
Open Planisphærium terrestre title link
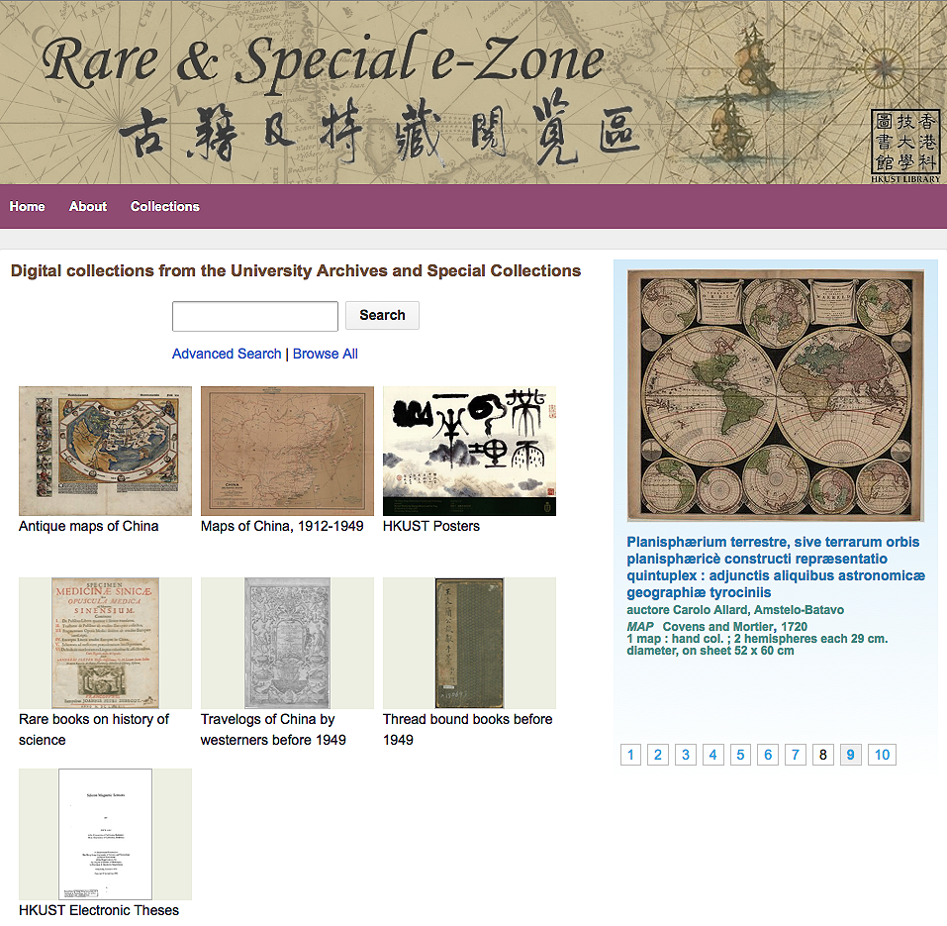pos(776,566)
